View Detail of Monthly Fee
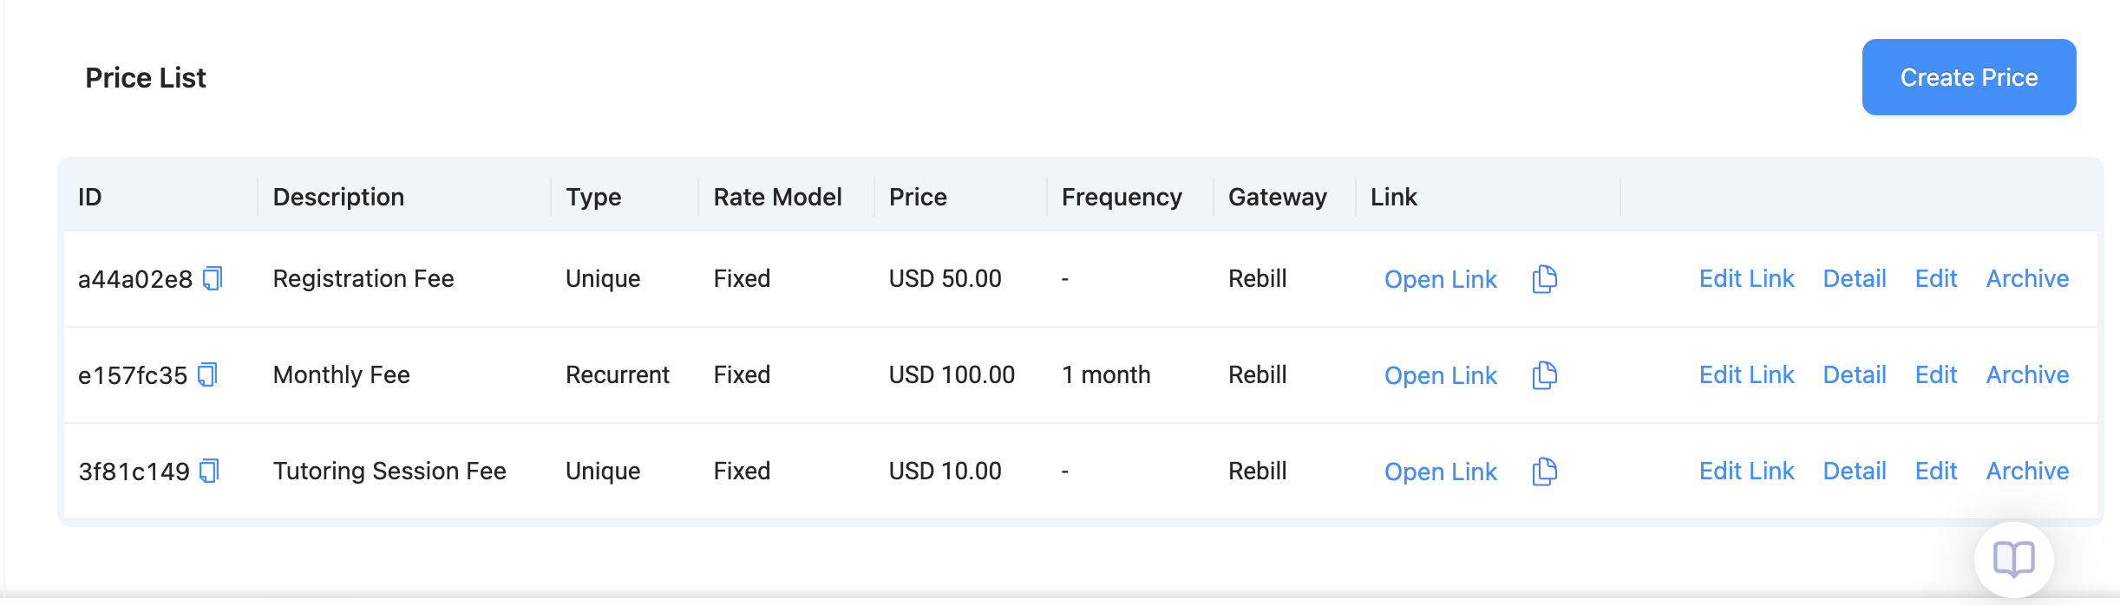Screen dimensions: 2120x605 pyautogui.click(x=1855, y=374)
